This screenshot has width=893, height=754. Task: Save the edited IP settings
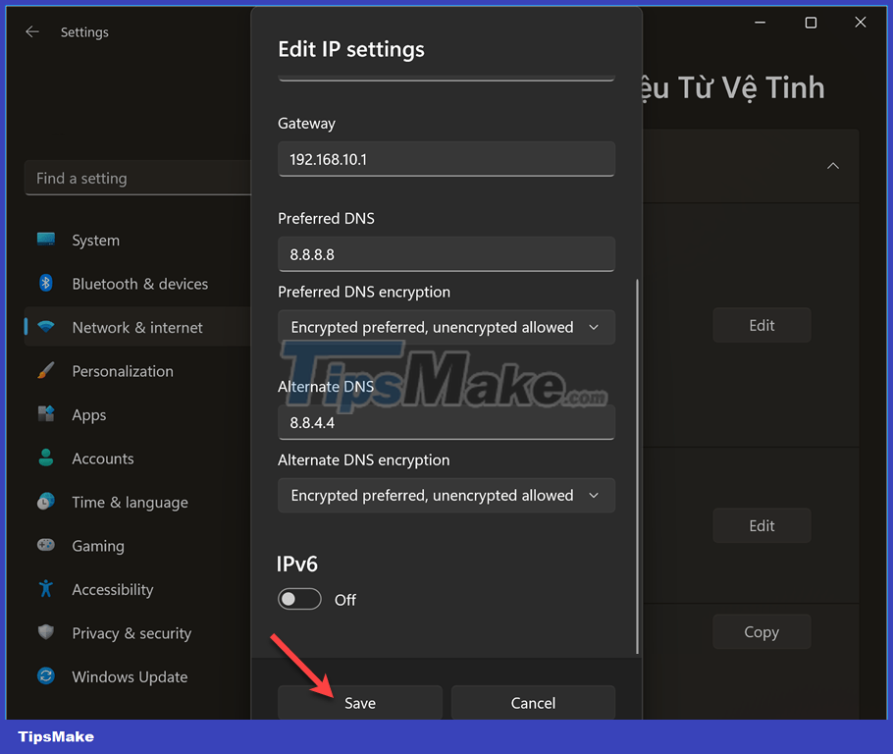tap(359, 703)
